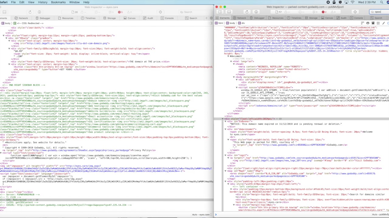The image size is (389, 218).
Task: Click download web archive icon in right inspector
Action: pos(256,12)
